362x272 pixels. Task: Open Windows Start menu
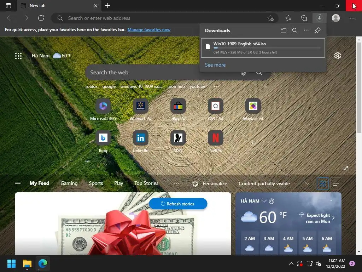11,263
